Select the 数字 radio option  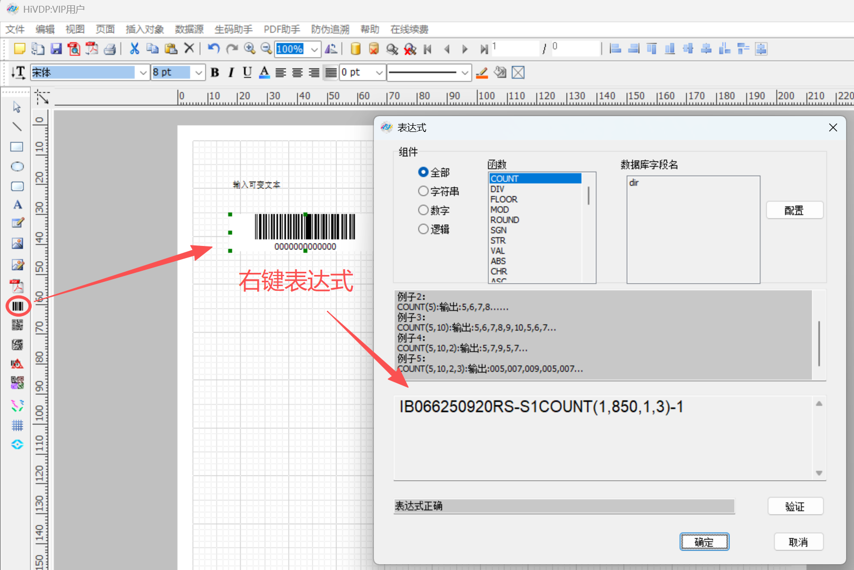424,210
